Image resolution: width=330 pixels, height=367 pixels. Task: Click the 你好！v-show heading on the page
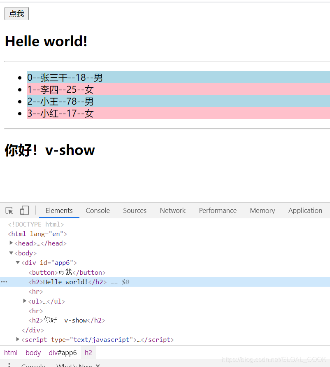tap(50, 150)
